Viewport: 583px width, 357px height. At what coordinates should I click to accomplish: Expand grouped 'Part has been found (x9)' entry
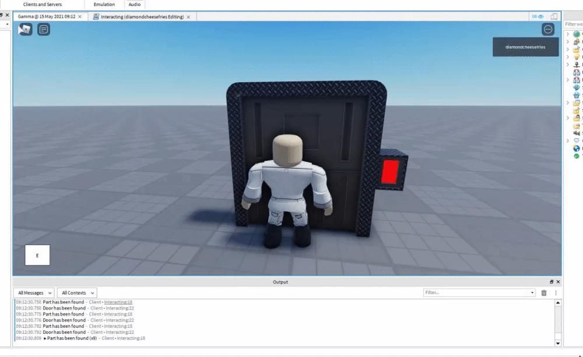click(45, 338)
